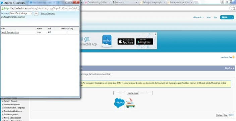
Task: Click the zoom magnifier icon in main address bar
Action: tap(231, 8)
